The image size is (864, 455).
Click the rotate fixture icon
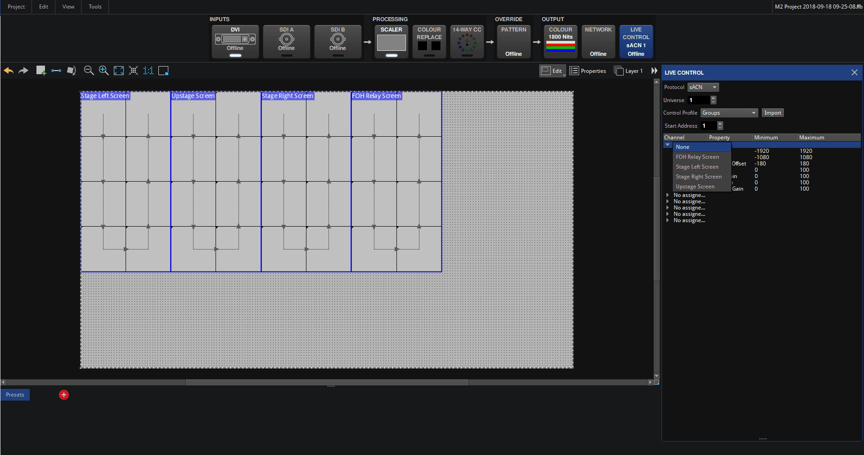pyautogui.click(x=71, y=71)
